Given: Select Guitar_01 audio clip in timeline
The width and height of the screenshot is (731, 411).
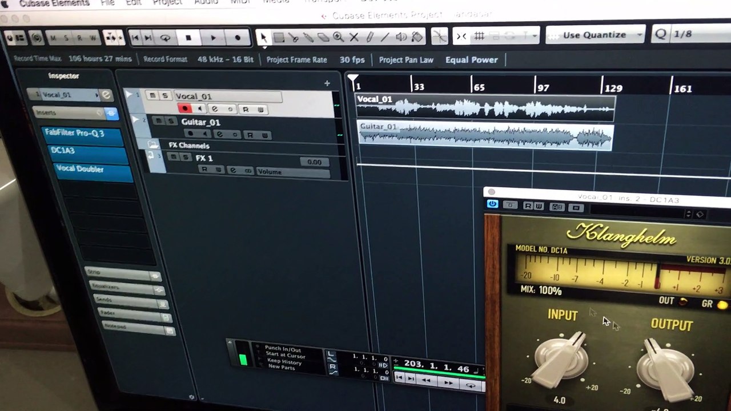Looking at the screenshot, I should [x=485, y=136].
